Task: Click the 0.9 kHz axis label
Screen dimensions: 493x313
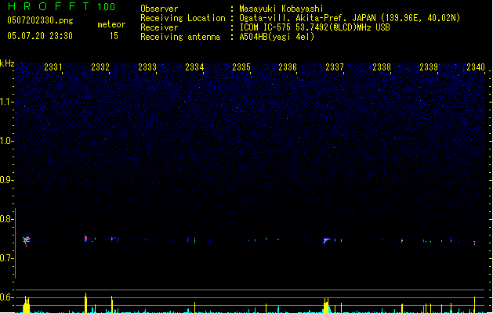Action: coord(7,180)
